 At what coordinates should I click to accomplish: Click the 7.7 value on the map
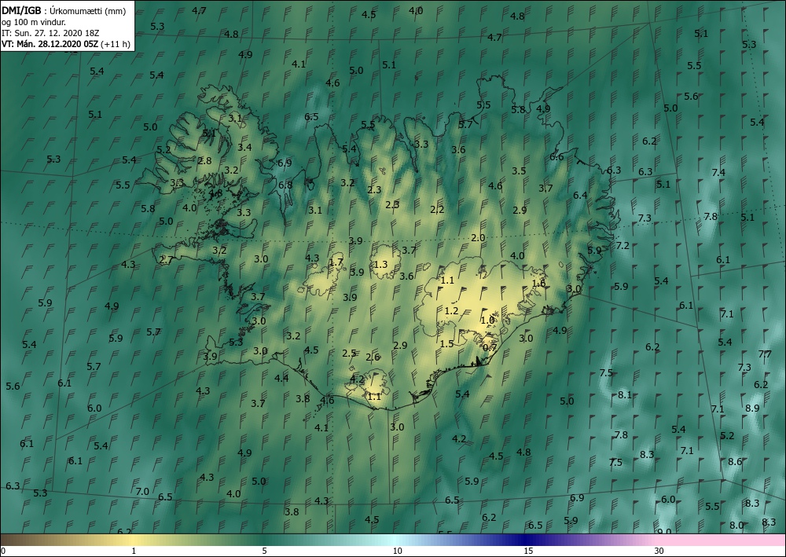(x=765, y=354)
